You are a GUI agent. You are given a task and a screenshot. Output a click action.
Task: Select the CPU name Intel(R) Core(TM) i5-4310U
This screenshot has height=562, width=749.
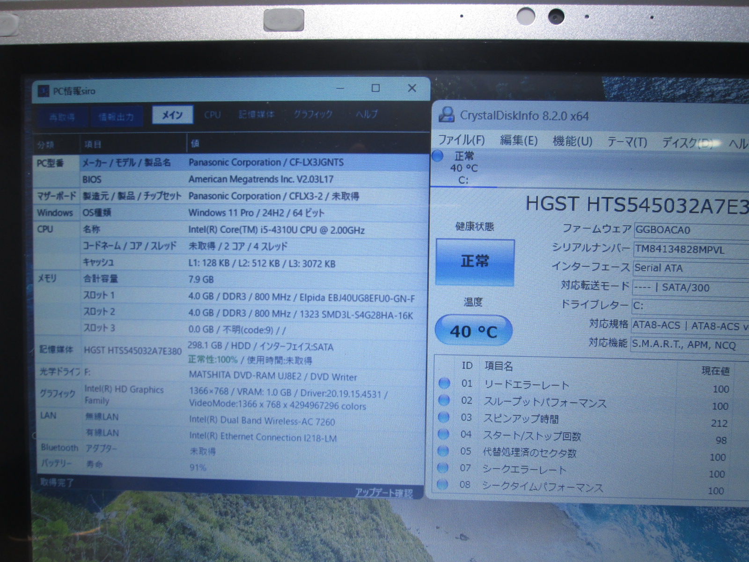(x=276, y=230)
